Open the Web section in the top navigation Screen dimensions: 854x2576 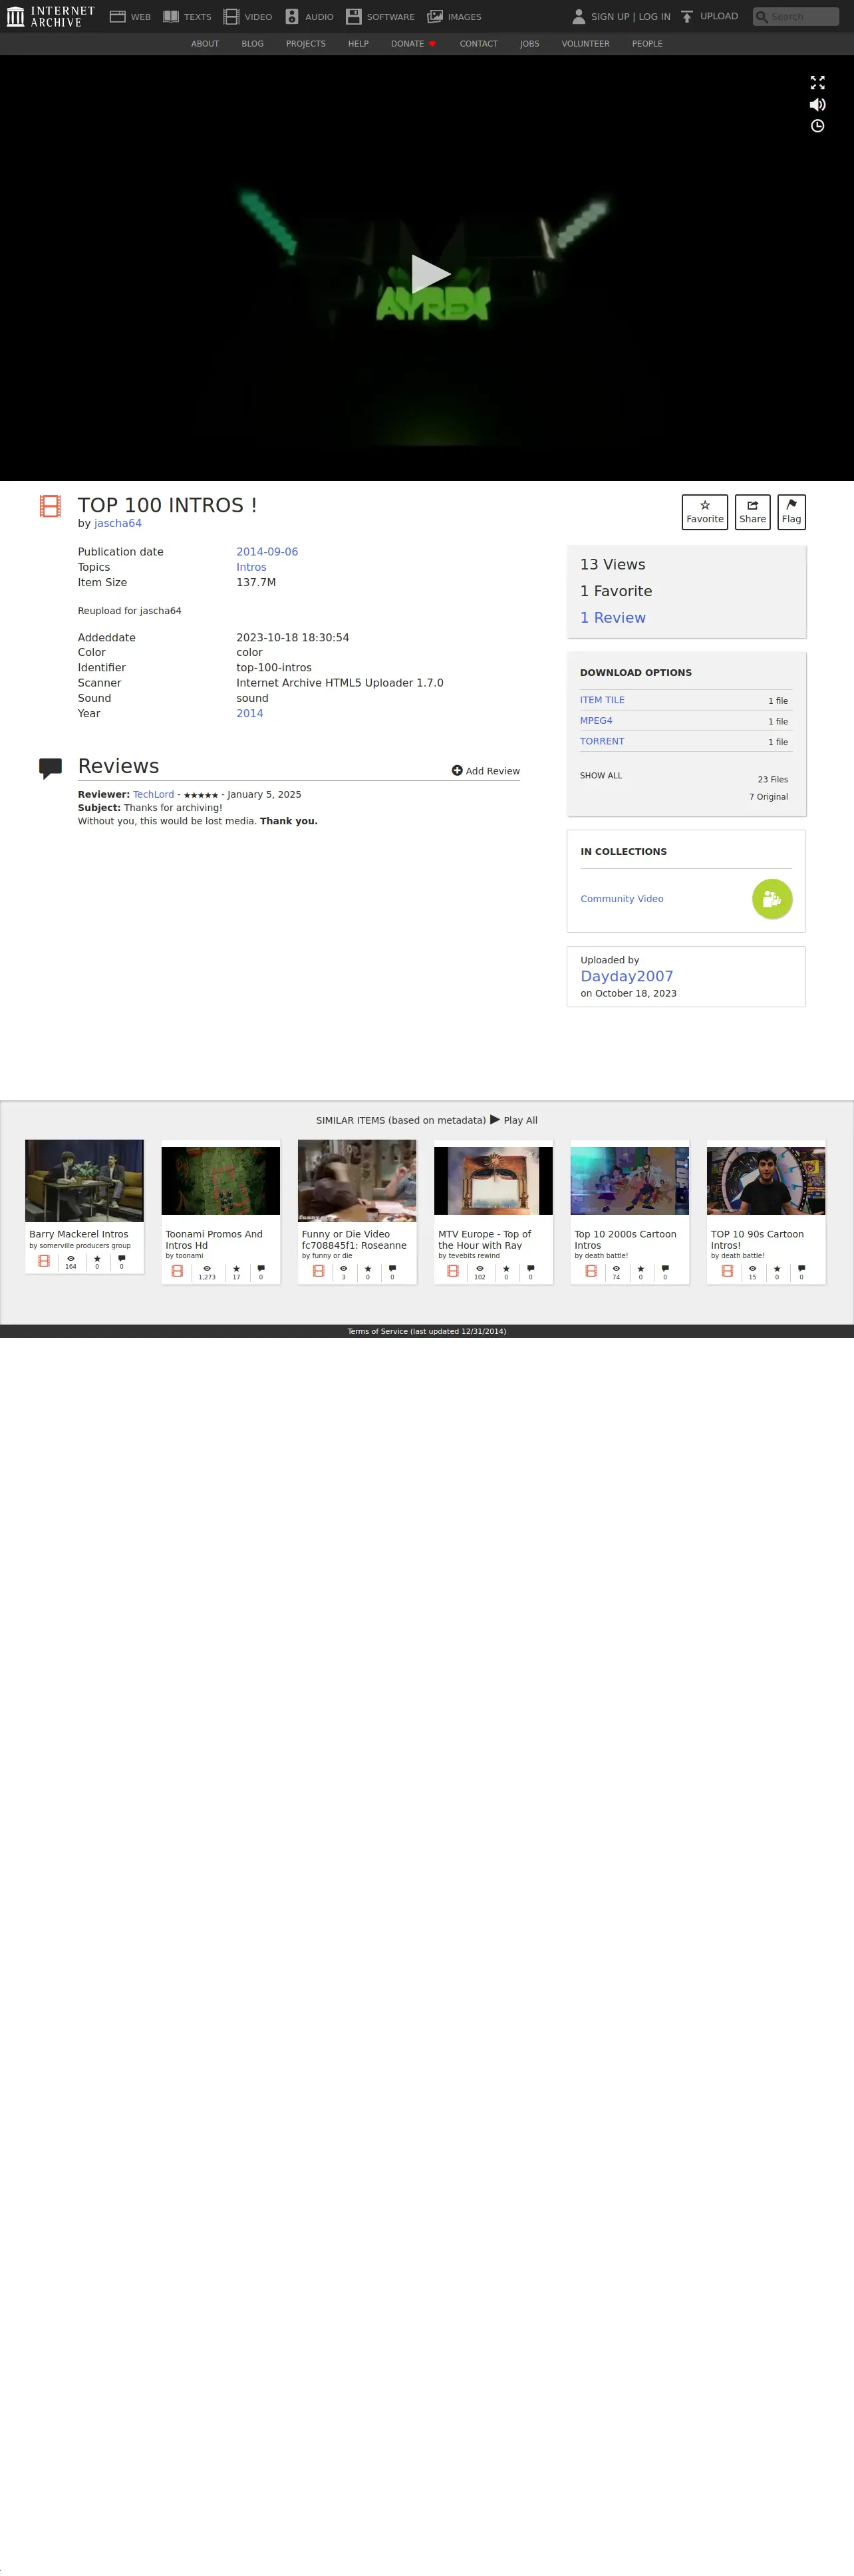(x=130, y=17)
